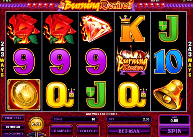Viewport: 193px width, 137px height.
Task: Click the COINS field showing 10
Action: (x=75, y=119)
